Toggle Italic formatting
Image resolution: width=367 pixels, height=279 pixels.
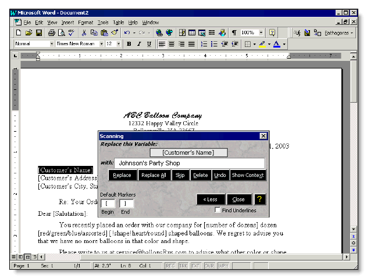[x=139, y=44]
